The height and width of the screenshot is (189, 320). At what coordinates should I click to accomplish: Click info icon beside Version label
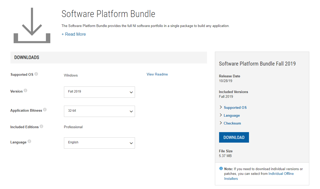coord(25,91)
